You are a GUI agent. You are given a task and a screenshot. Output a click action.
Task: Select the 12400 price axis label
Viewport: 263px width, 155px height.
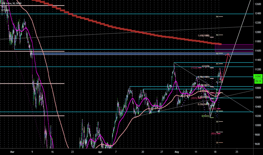[x=258, y=13]
